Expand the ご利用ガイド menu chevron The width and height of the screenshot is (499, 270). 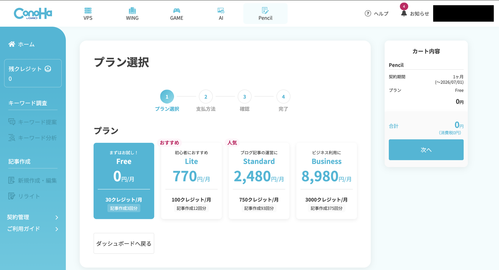click(57, 229)
